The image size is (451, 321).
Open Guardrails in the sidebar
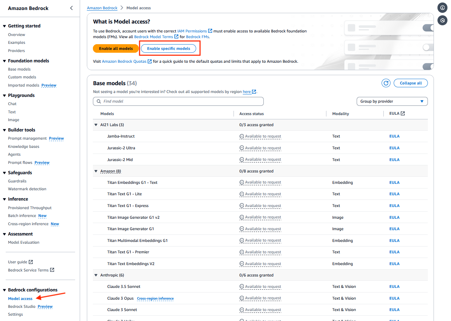17,181
